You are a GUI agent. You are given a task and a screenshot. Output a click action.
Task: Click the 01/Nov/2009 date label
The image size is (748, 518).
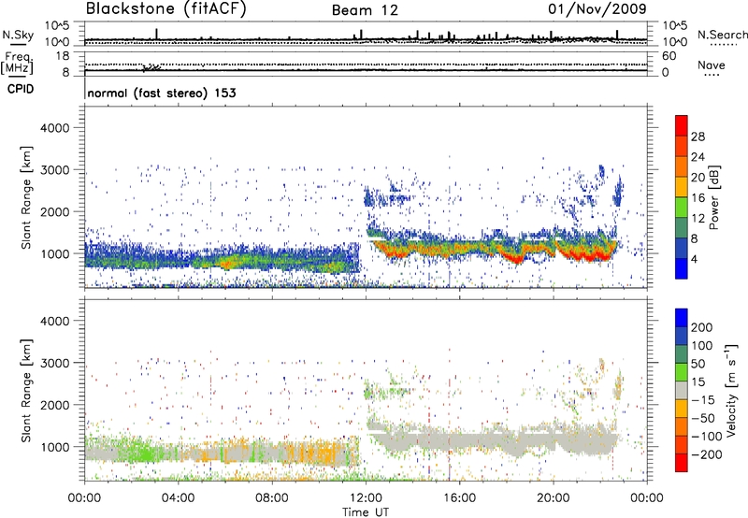[597, 8]
